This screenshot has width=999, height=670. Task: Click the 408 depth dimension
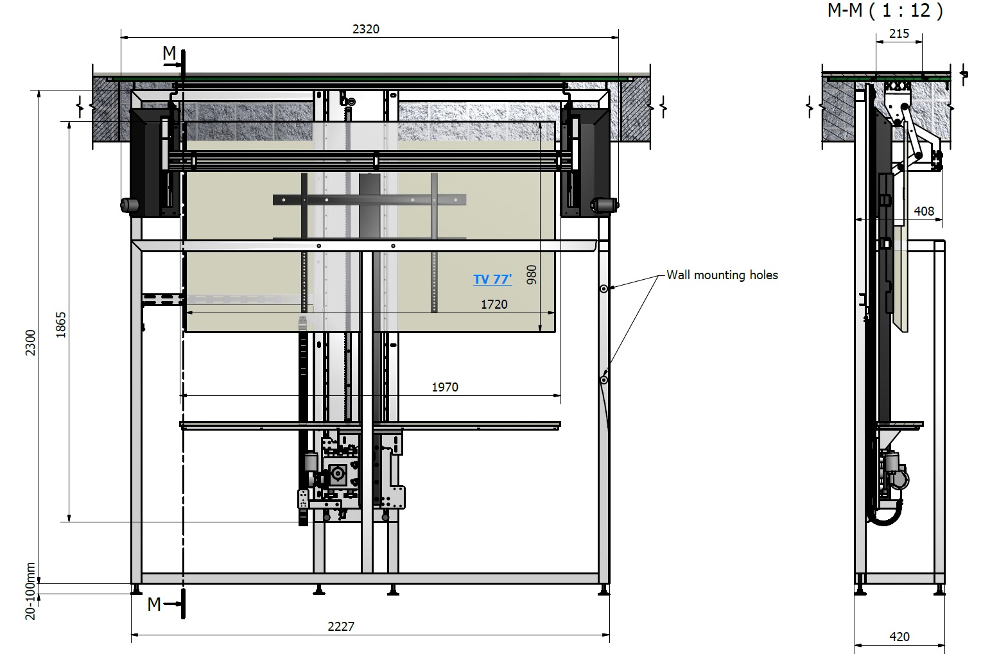click(x=923, y=211)
